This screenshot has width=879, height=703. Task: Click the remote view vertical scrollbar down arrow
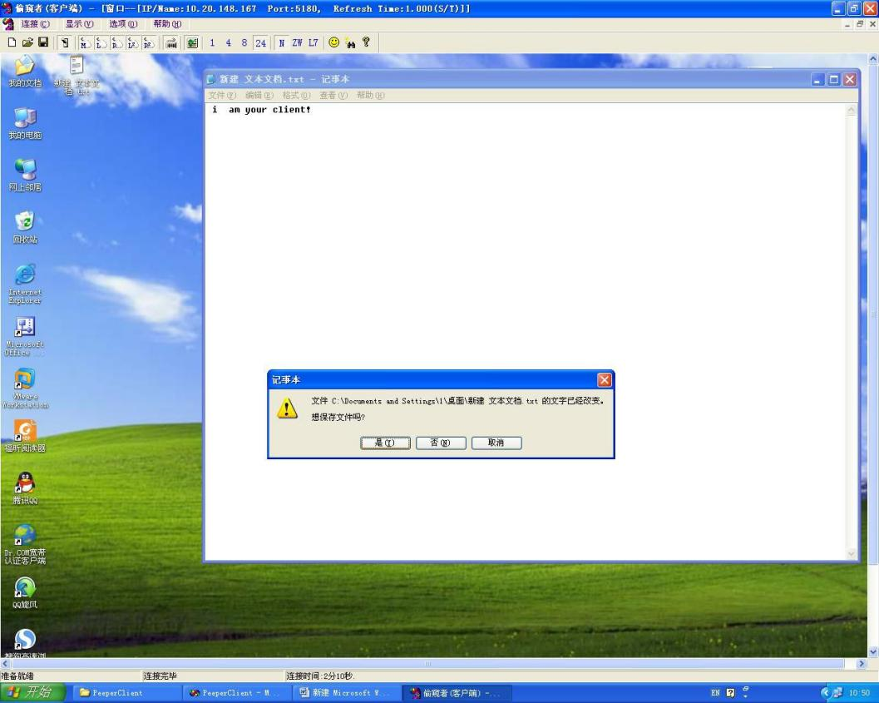pyautogui.click(x=873, y=652)
